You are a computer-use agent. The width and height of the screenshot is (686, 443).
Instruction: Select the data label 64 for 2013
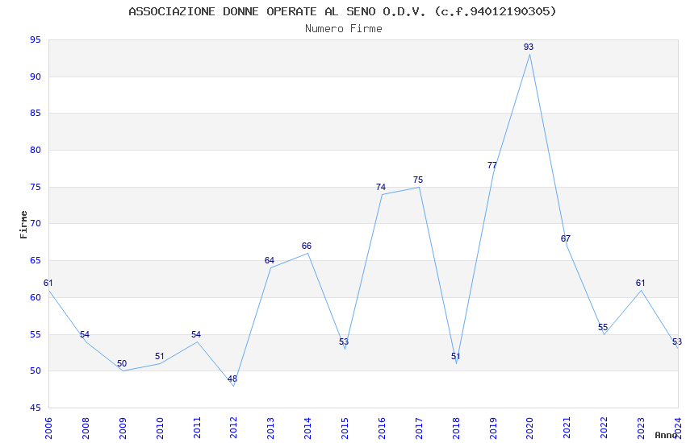pyautogui.click(x=269, y=260)
